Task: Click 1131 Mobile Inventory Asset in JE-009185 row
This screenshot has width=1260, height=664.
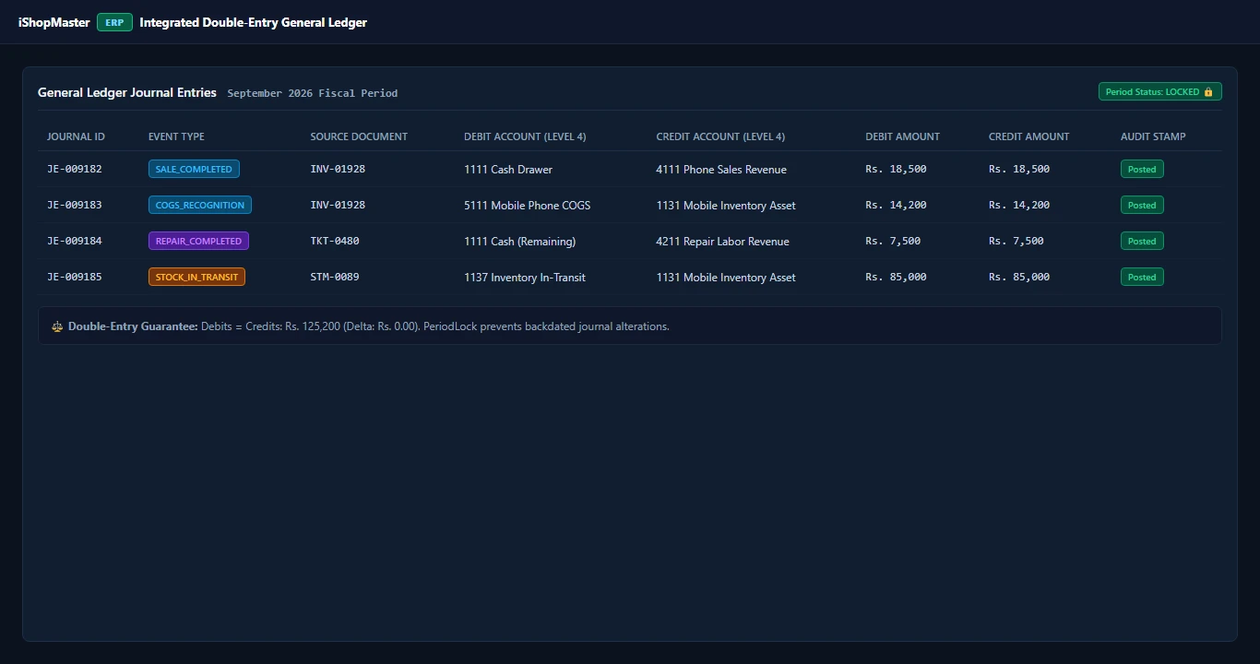Action: [726, 278]
